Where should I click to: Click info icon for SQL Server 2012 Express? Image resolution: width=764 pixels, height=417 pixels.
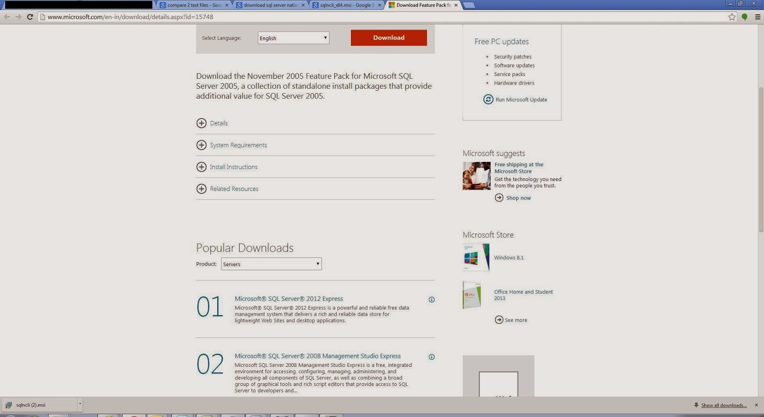432,299
